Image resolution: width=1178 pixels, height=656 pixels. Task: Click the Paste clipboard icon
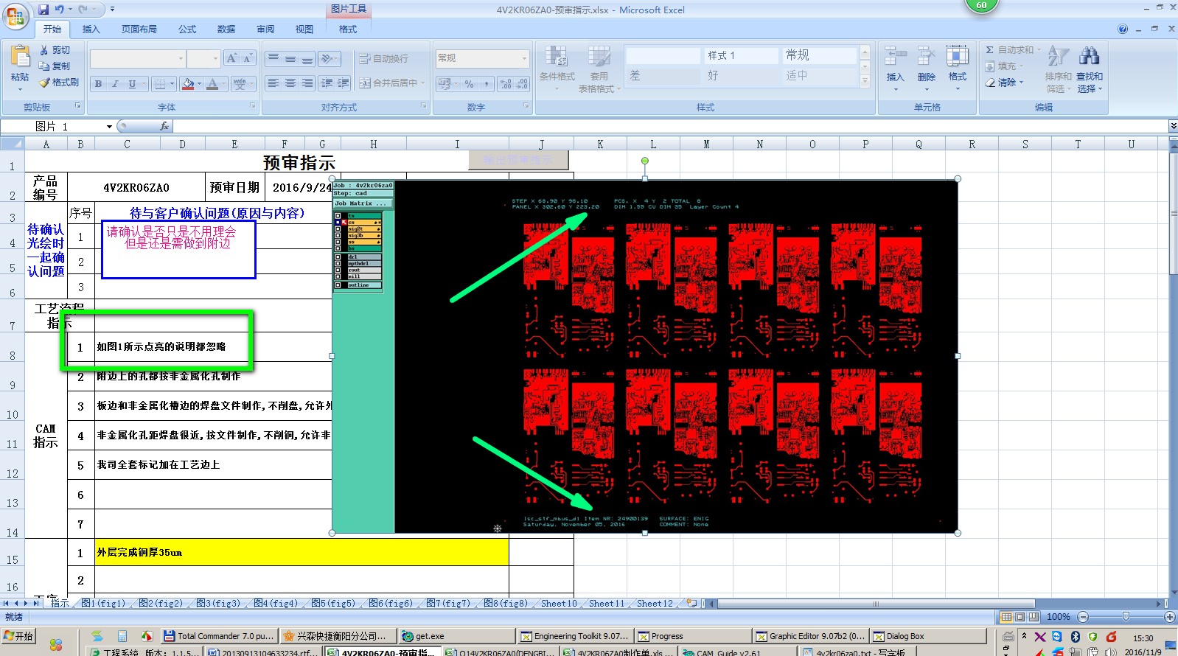(20, 57)
